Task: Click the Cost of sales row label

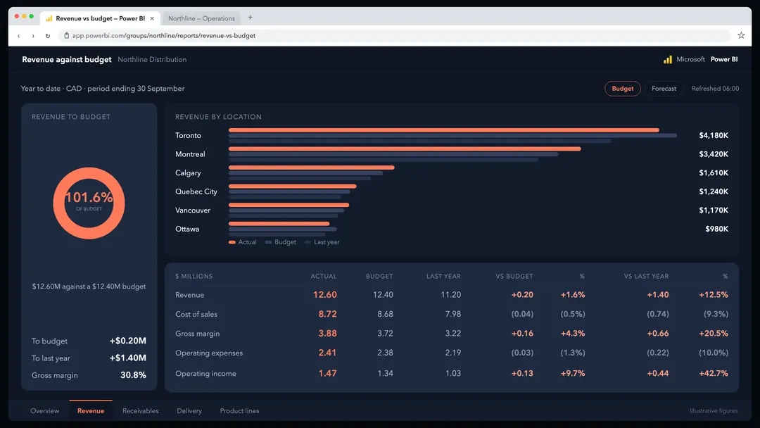Action: click(x=196, y=315)
